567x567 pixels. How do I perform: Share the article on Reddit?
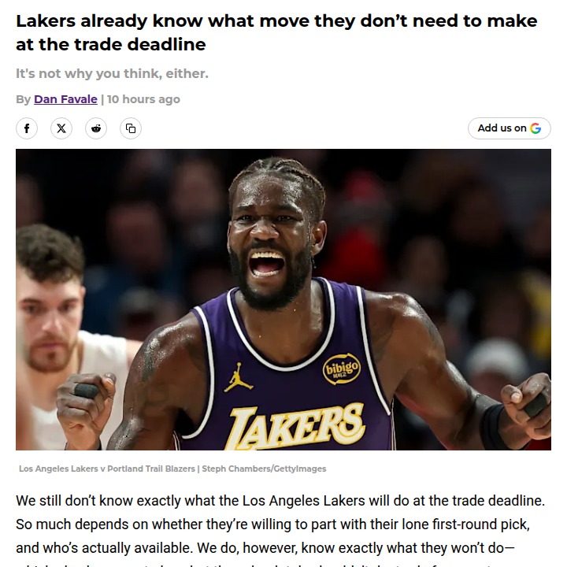pos(96,128)
